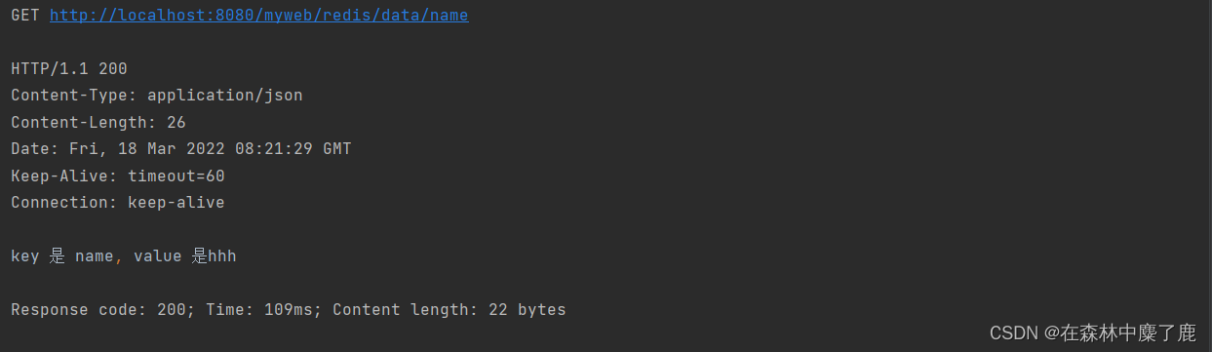This screenshot has width=1212, height=352.
Task: Click the application/json header value
Action: click(225, 96)
